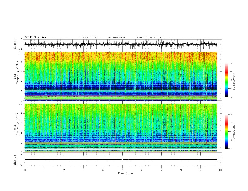The height and width of the screenshot is (191, 248).
Task: Select the "Time (min)" axis title
Action: pyautogui.click(x=125, y=173)
